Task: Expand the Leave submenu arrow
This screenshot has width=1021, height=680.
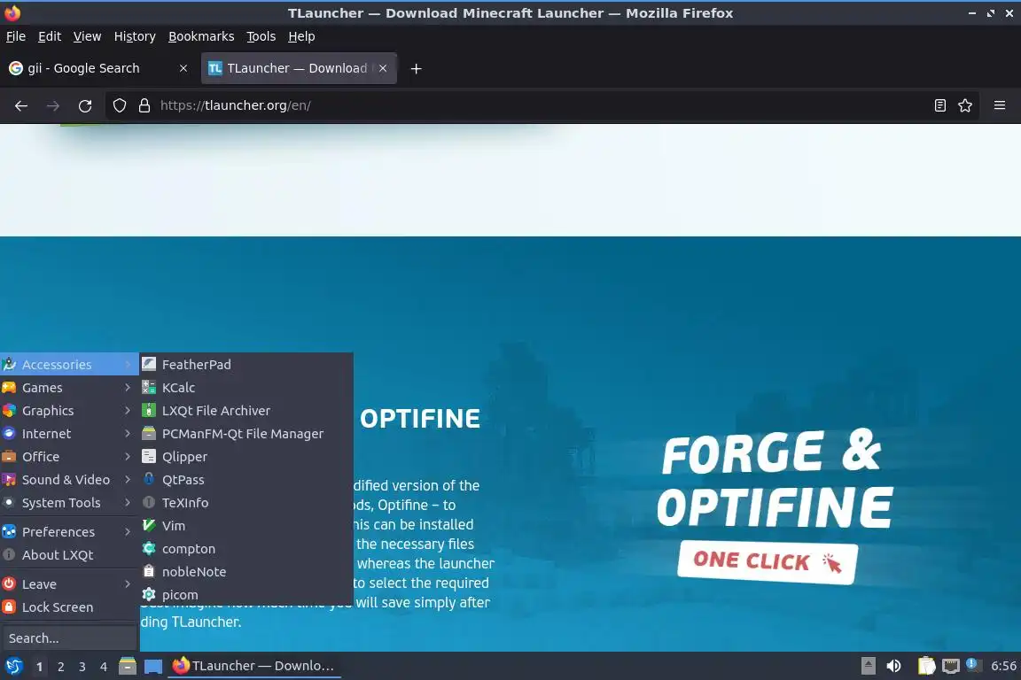Action: click(x=128, y=584)
